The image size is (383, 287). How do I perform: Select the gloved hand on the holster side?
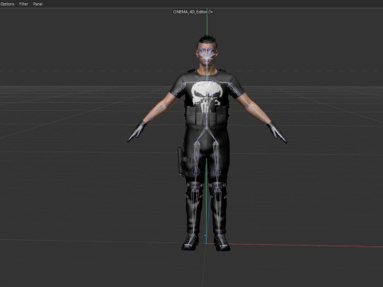137,131
